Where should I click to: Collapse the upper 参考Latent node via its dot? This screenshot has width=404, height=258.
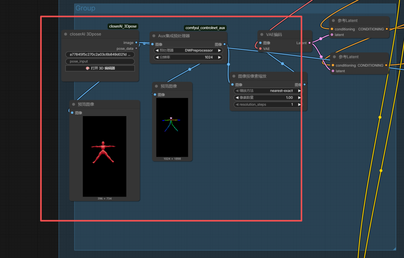click(333, 21)
